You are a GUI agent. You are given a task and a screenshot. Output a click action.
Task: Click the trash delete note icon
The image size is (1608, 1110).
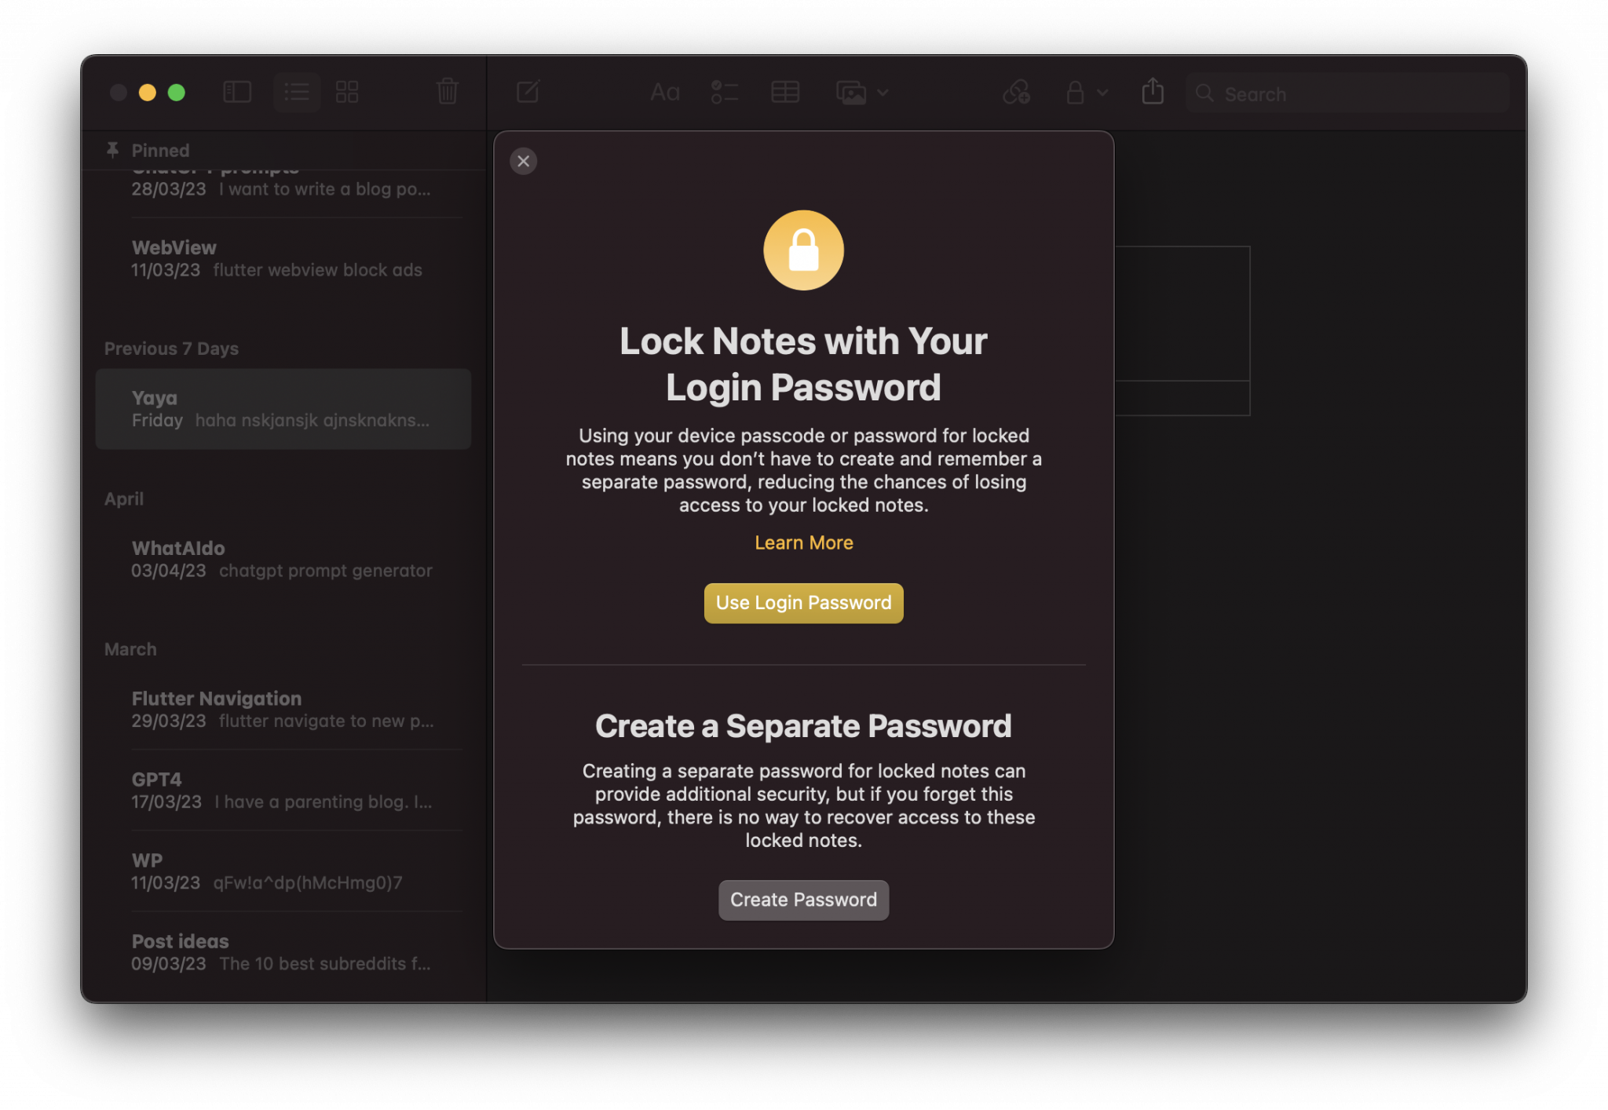pyautogui.click(x=448, y=92)
